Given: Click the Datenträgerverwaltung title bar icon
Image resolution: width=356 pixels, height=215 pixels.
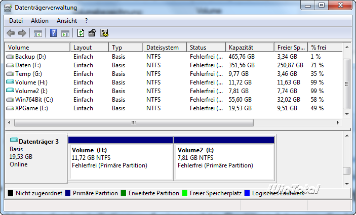Looking at the screenshot, I should point(8,8).
